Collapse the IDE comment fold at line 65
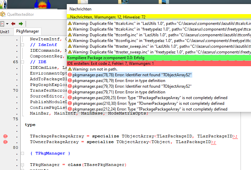Image resolution: width=251 pixels, height=170 pixels. pos(23,62)
